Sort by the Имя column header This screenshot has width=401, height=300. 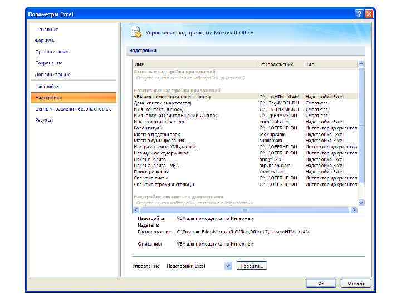coord(195,64)
